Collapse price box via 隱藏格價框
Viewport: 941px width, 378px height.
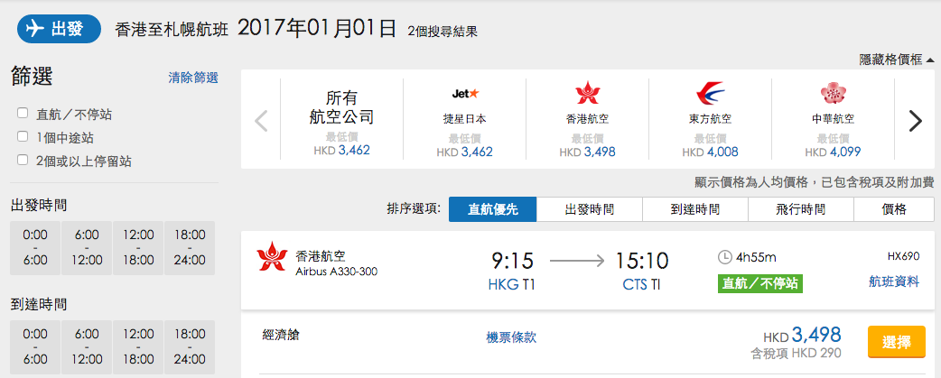click(897, 60)
